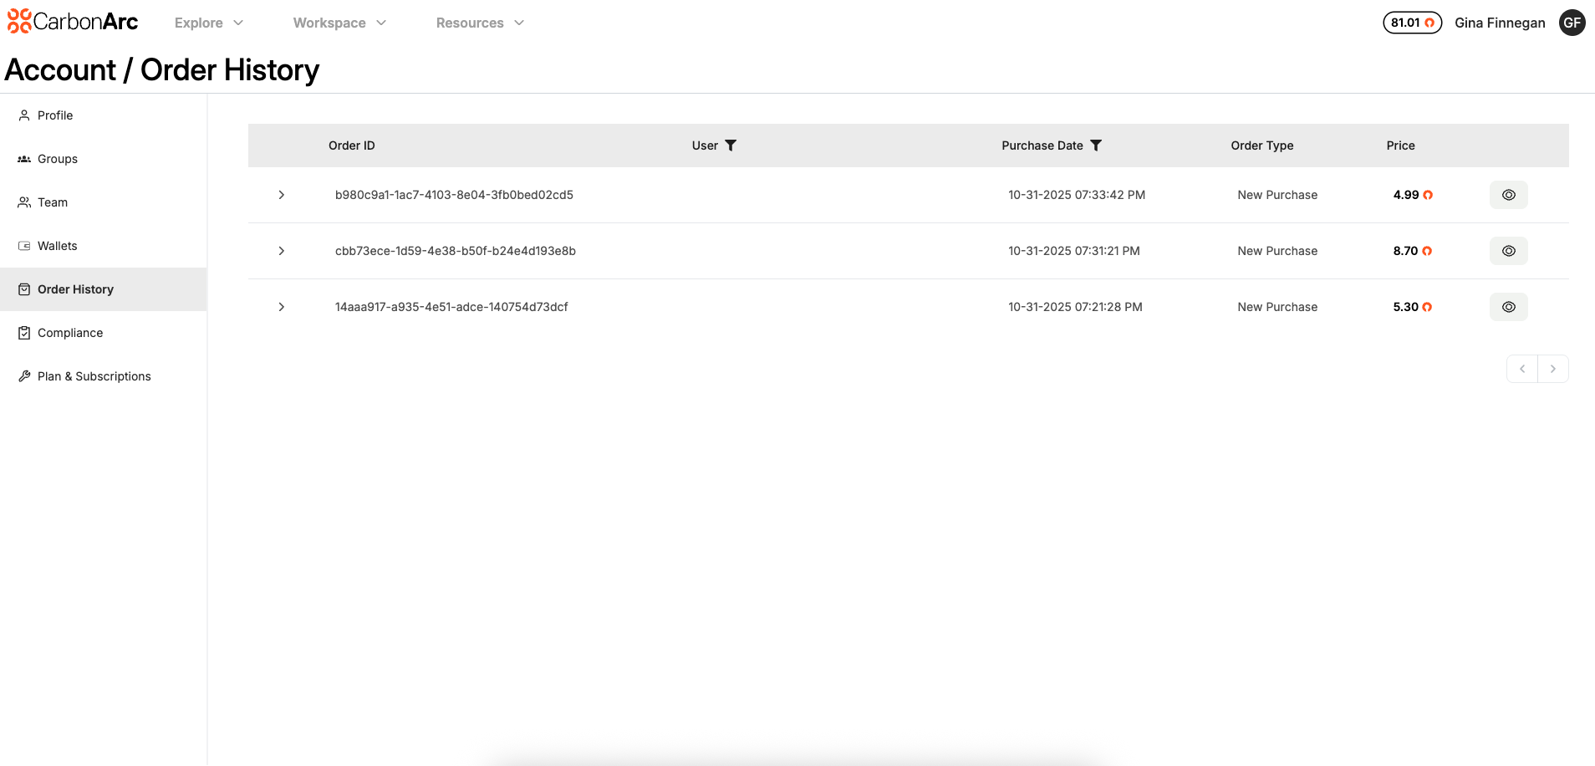Viewport: 1595px width, 766px height.
Task: Filter orders by User column
Action: [731, 146]
